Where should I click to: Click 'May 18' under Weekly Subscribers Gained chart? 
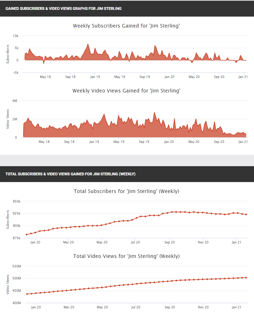point(45,77)
